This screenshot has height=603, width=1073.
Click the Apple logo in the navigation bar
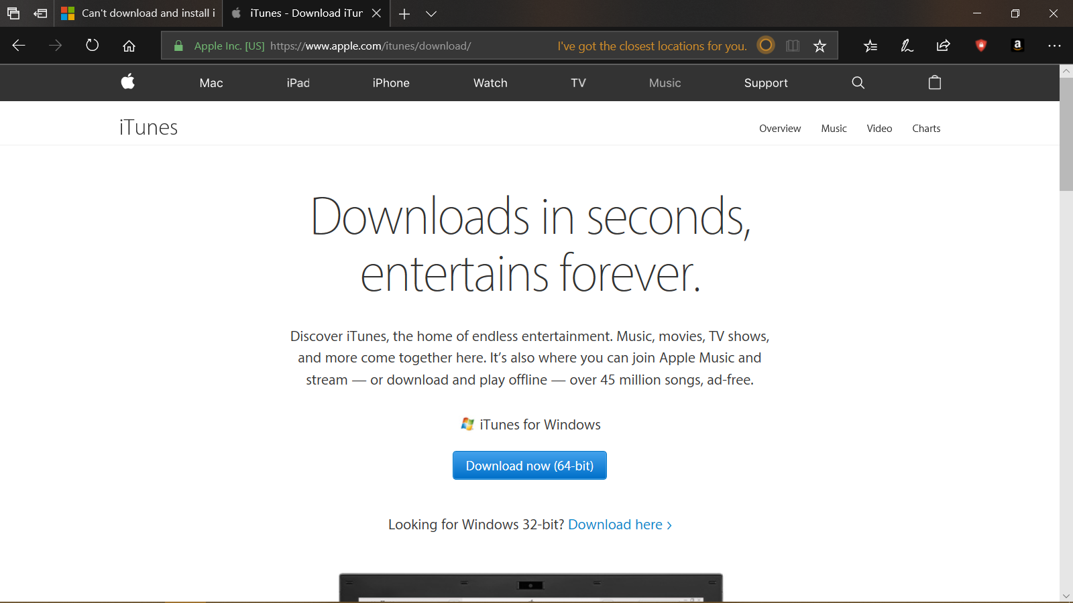coord(128,82)
